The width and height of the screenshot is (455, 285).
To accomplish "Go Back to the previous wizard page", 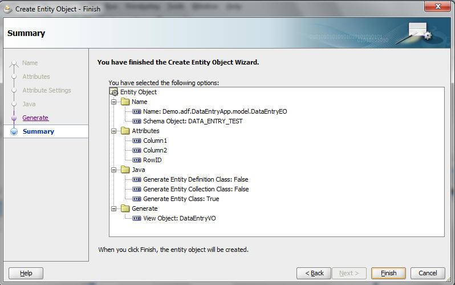I will [314, 273].
